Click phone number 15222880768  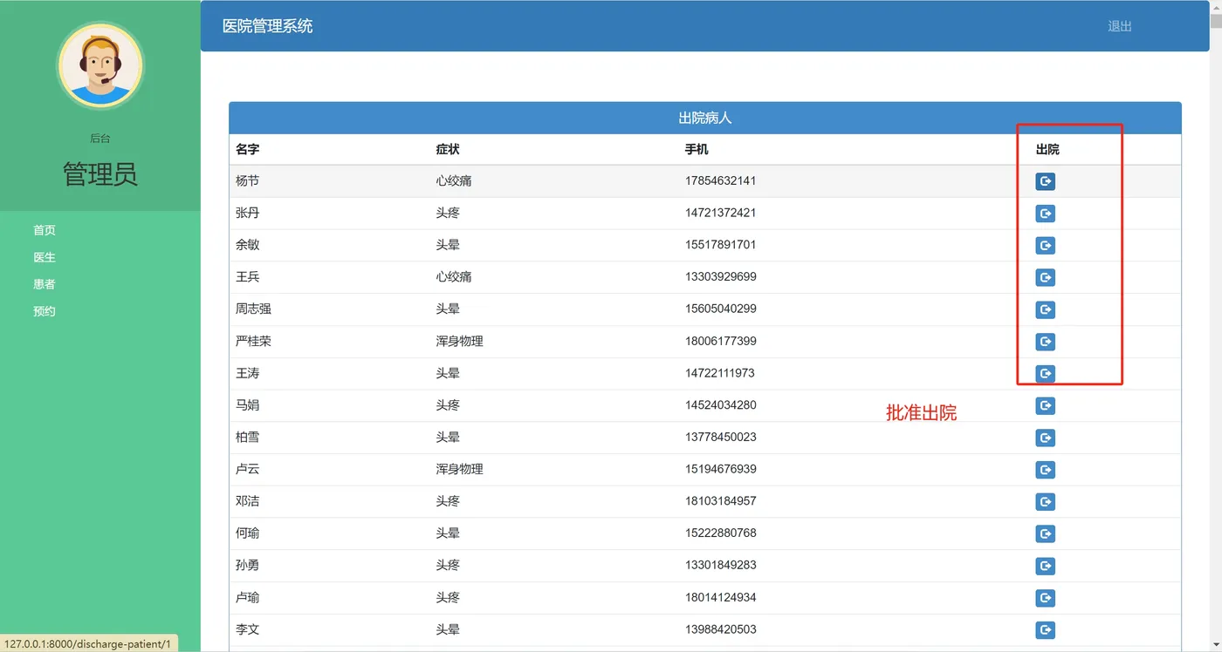[721, 533]
